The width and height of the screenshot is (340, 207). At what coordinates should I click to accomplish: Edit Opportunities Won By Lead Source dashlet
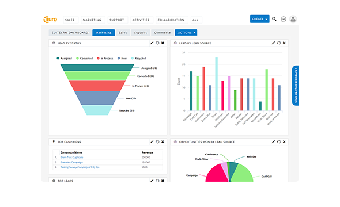pos(273,142)
